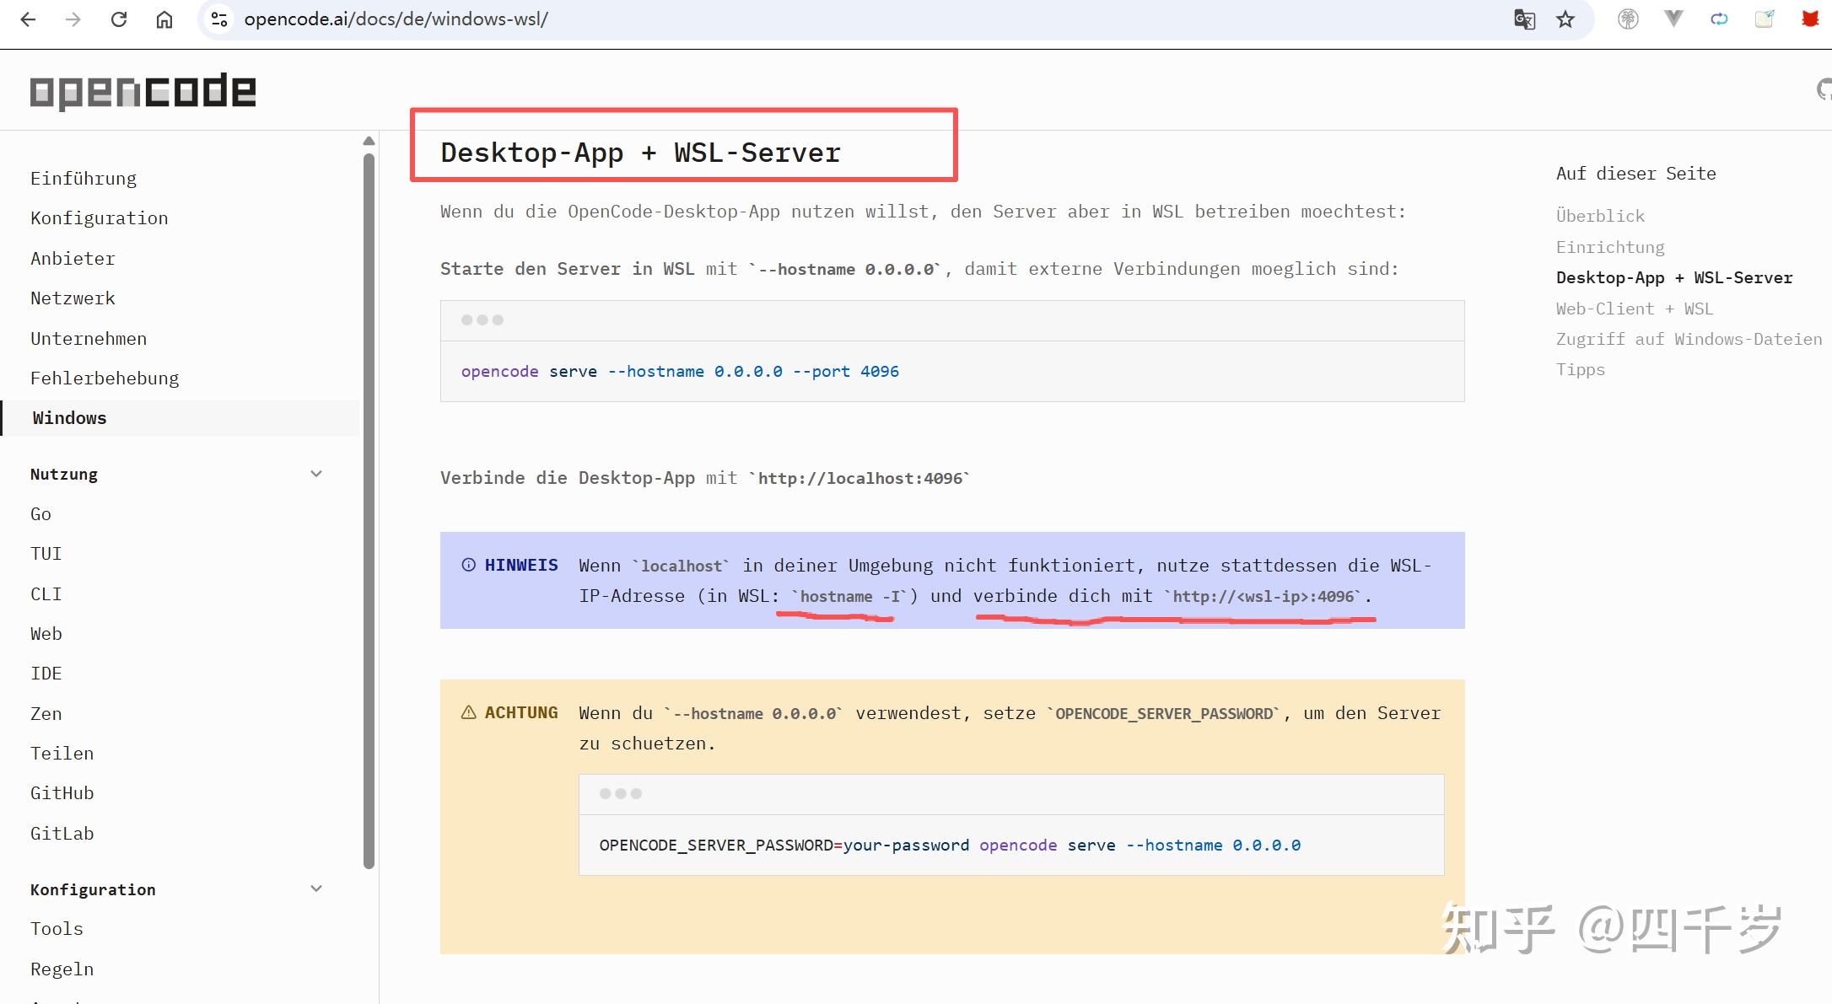Image resolution: width=1832 pixels, height=1004 pixels.
Task: Reload the page with the refresh icon
Action: 119,19
